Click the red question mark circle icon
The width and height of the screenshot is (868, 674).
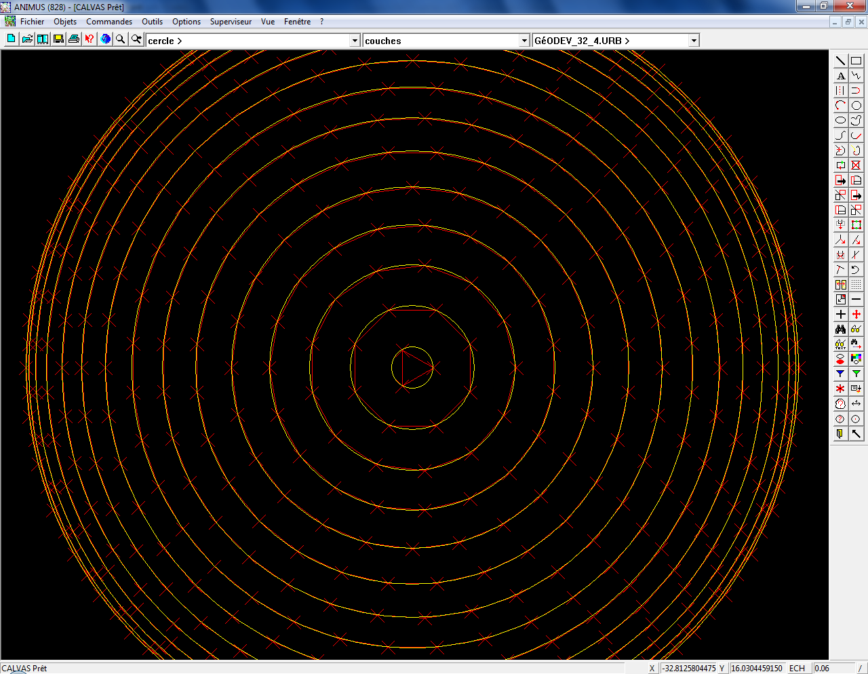841,419
